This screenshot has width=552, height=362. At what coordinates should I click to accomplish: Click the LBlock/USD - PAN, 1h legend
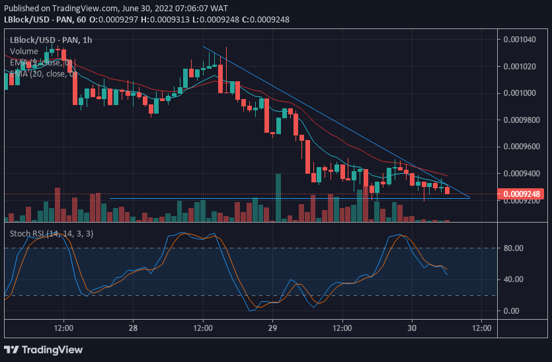[x=51, y=40]
